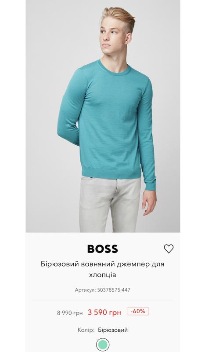Click the sale price 3 590 грн
Screen dimensions: 216x352
[x=104, y=312]
